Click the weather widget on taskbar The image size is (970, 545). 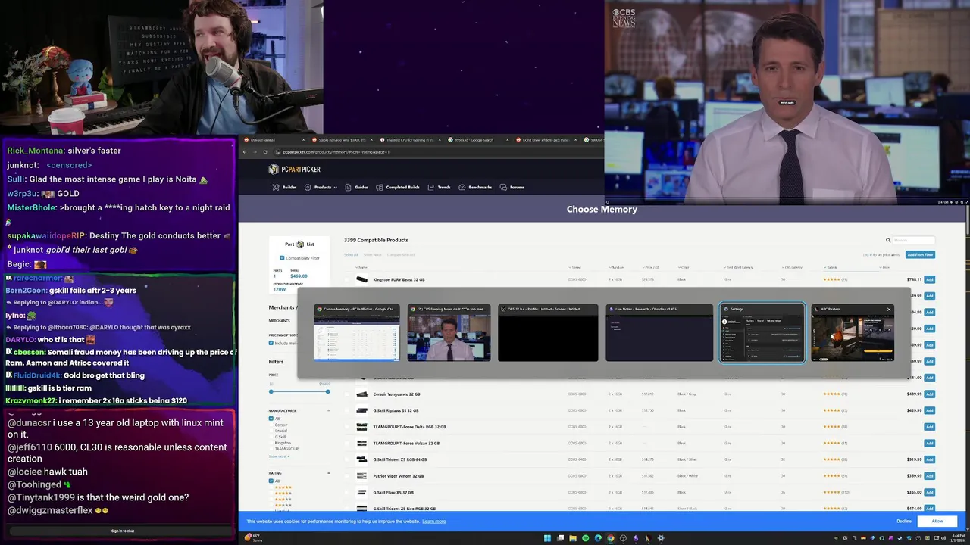[254, 538]
